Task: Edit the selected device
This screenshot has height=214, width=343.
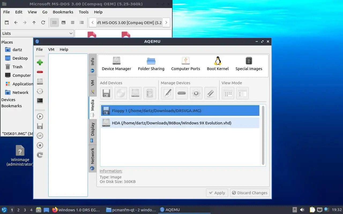Action: [167, 93]
